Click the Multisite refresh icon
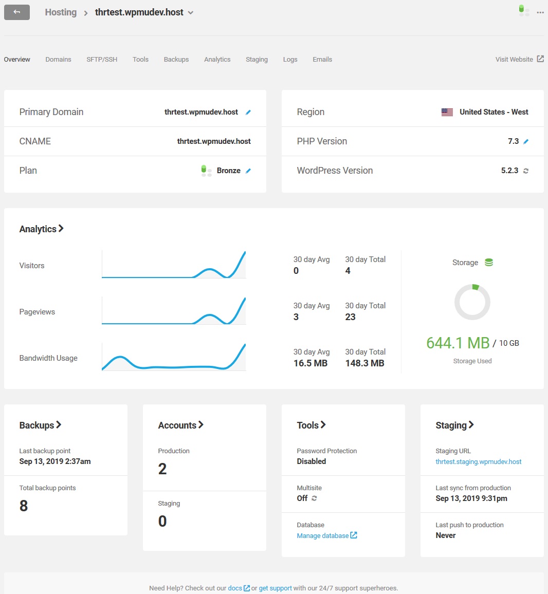The height and width of the screenshot is (594, 548). pos(314,498)
